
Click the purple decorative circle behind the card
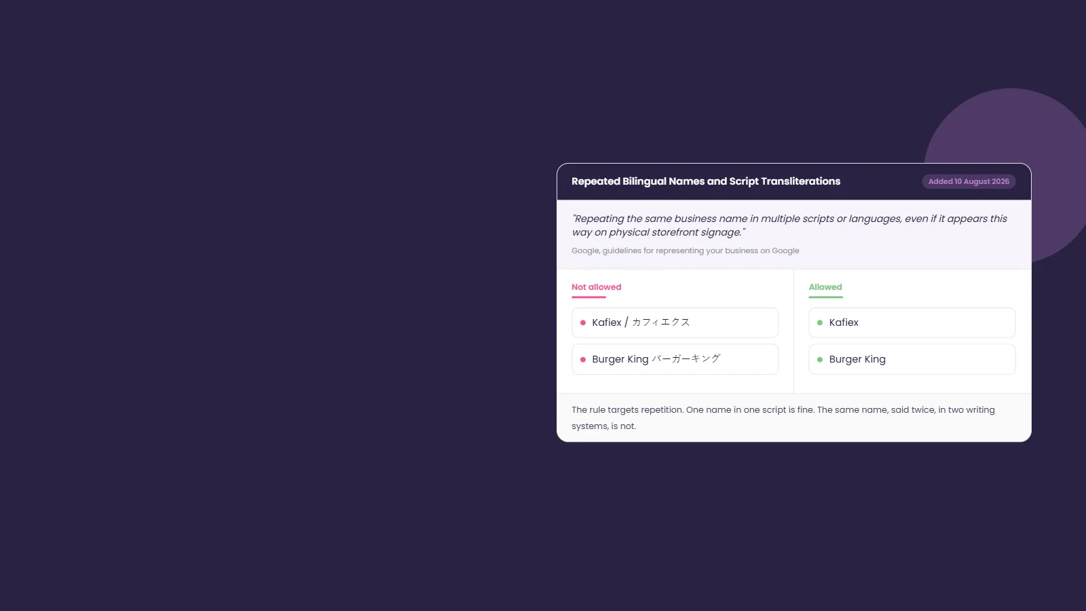coord(1059,136)
